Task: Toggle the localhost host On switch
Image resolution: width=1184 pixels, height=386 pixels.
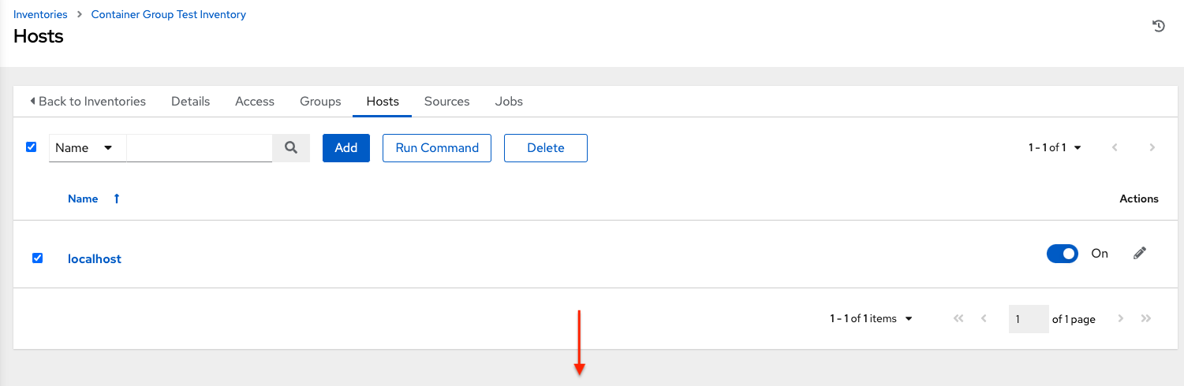Action: 1062,254
